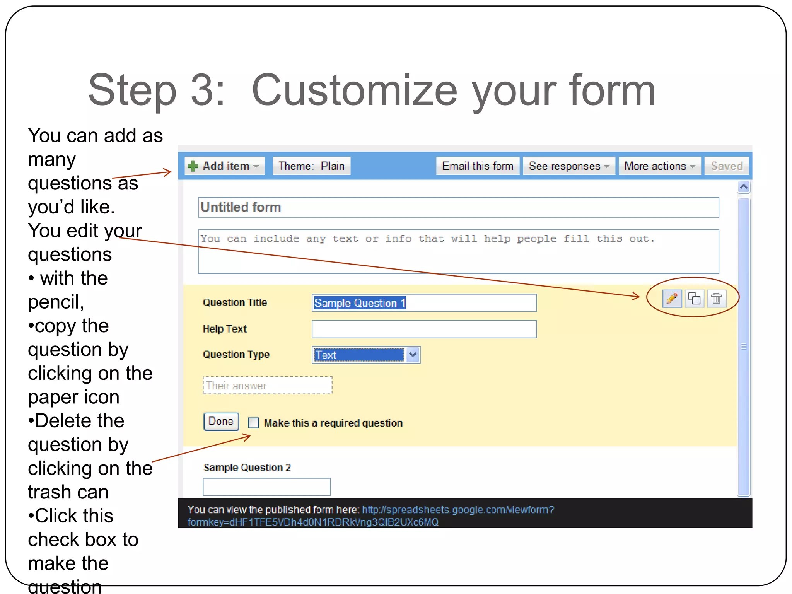Click Email this form button
Viewport: 792px width, 594px height.
click(478, 166)
